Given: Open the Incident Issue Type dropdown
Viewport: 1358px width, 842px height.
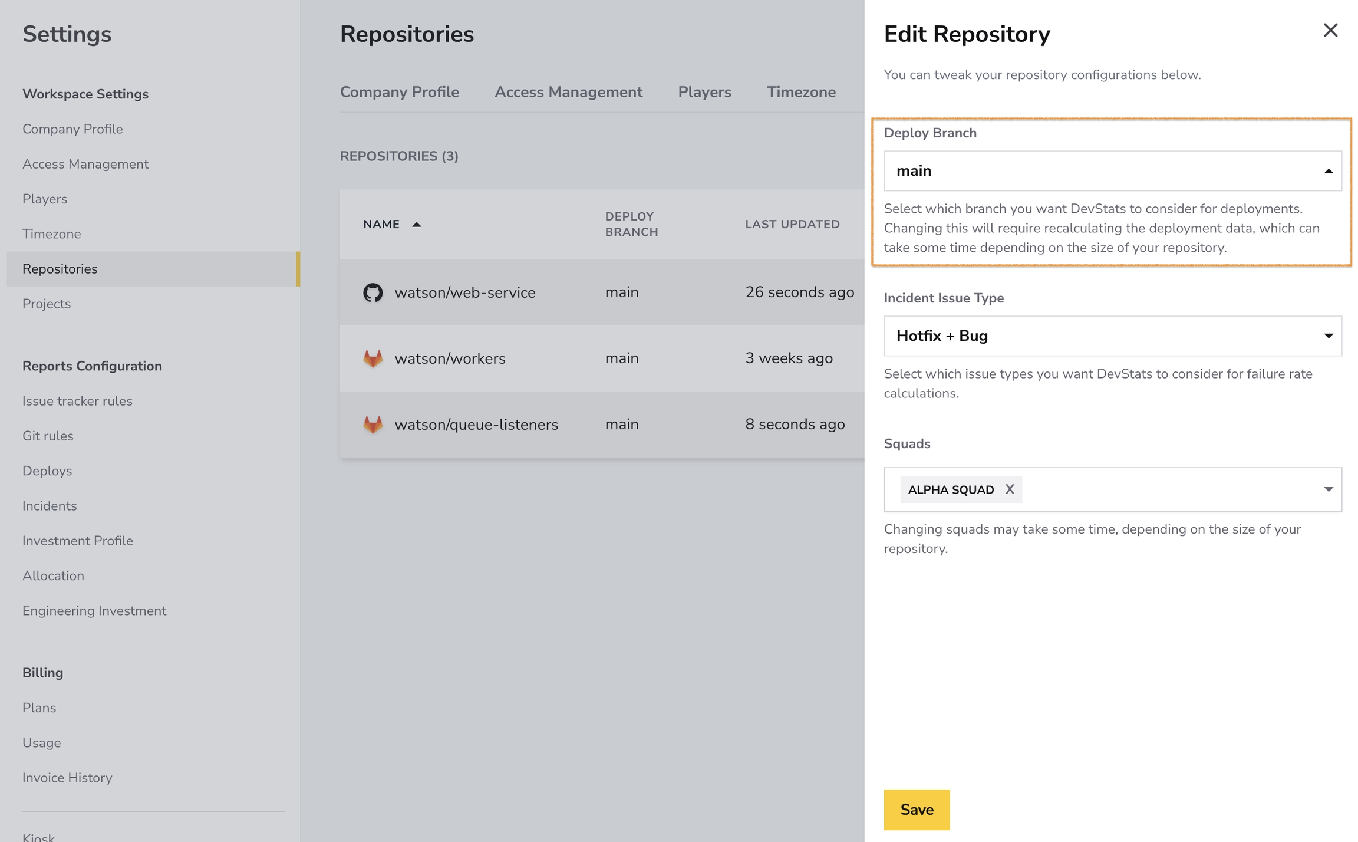Looking at the screenshot, I should point(1113,336).
